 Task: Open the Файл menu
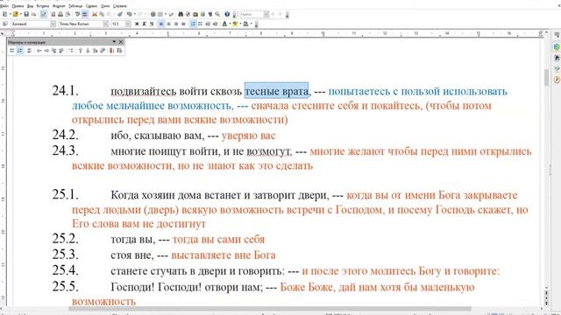coord(4,6)
